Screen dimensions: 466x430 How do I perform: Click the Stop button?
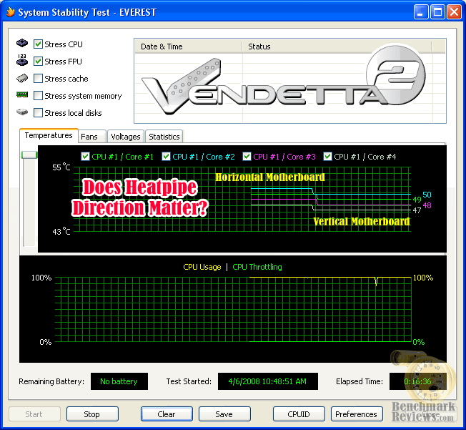pyautogui.click(x=92, y=414)
